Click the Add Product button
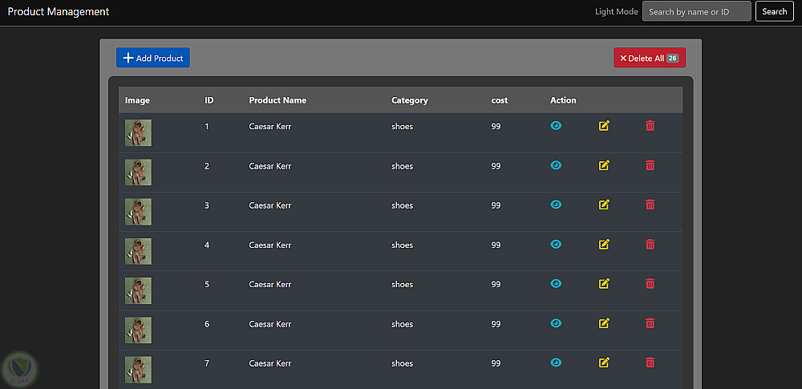Screen dimensions: 802x389 point(153,58)
